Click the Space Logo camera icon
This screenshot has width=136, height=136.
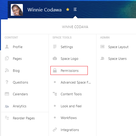[x=55, y=58]
